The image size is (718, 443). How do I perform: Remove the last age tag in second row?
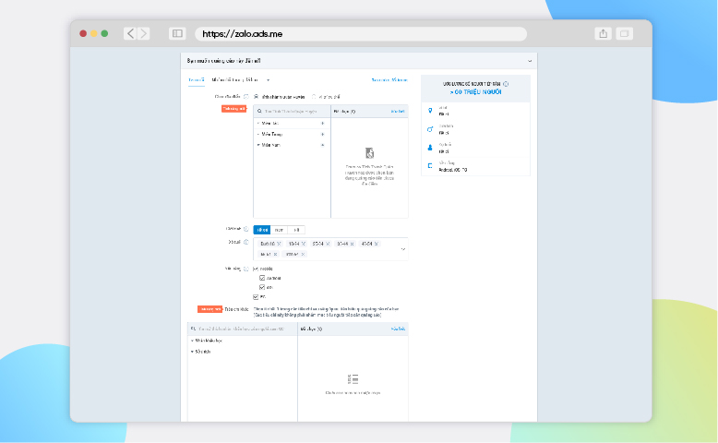pos(303,254)
